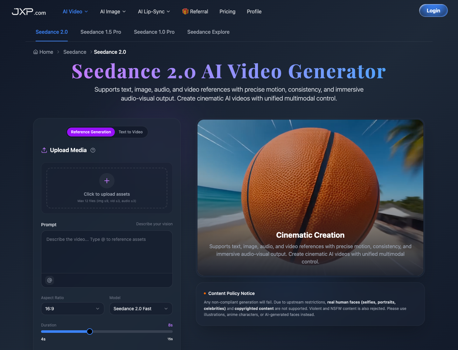Expand the AI Image menu
The height and width of the screenshot is (350, 458).
(x=113, y=11)
